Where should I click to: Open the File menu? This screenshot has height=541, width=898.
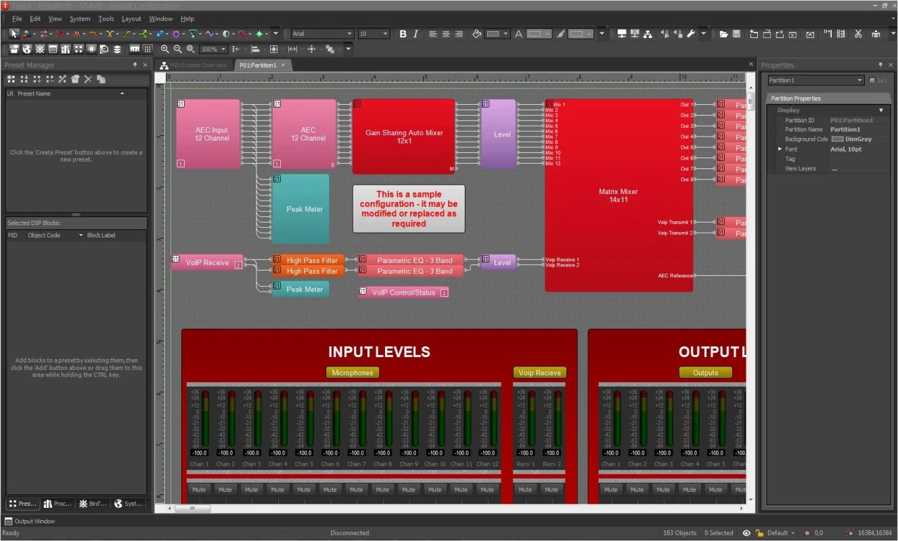tap(16, 19)
